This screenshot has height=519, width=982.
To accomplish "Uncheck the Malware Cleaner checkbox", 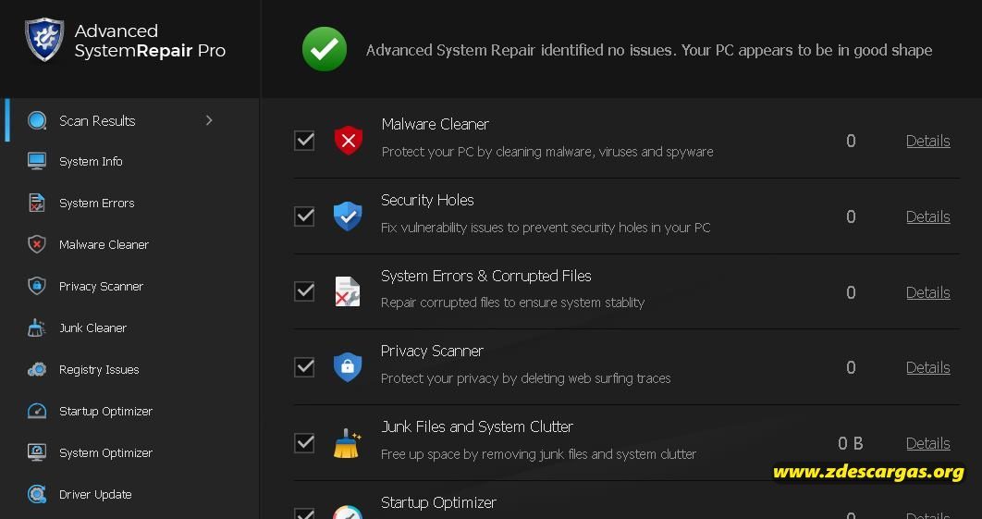I will coord(304,141).
